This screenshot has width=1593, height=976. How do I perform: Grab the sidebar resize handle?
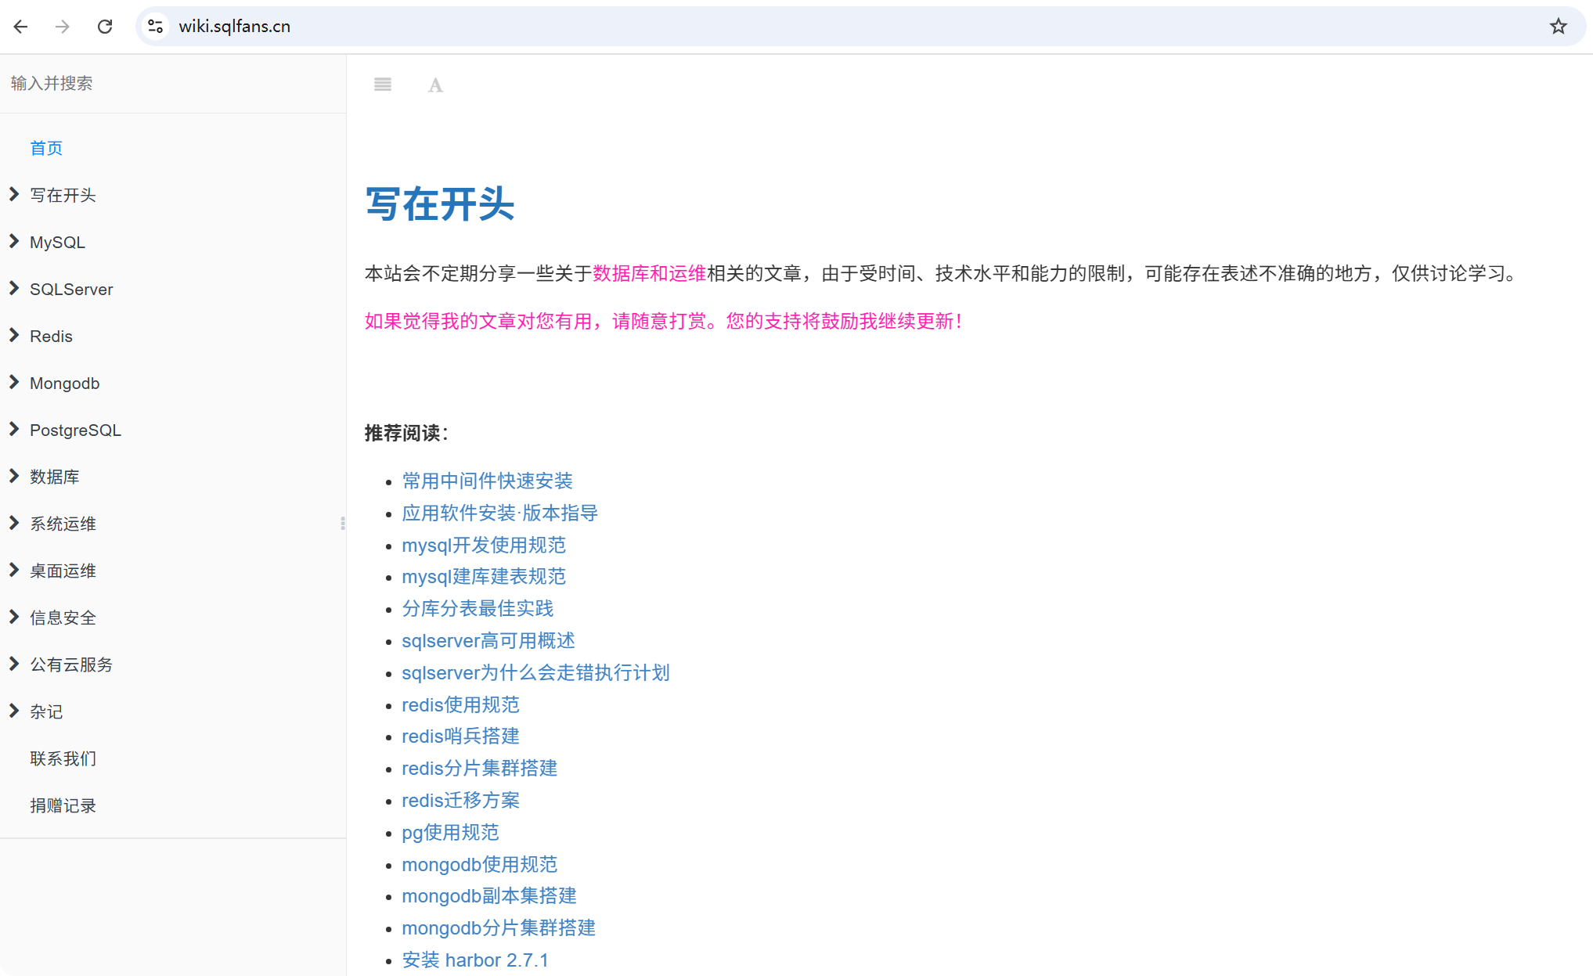pyautogui.click(x=343, y=523)
